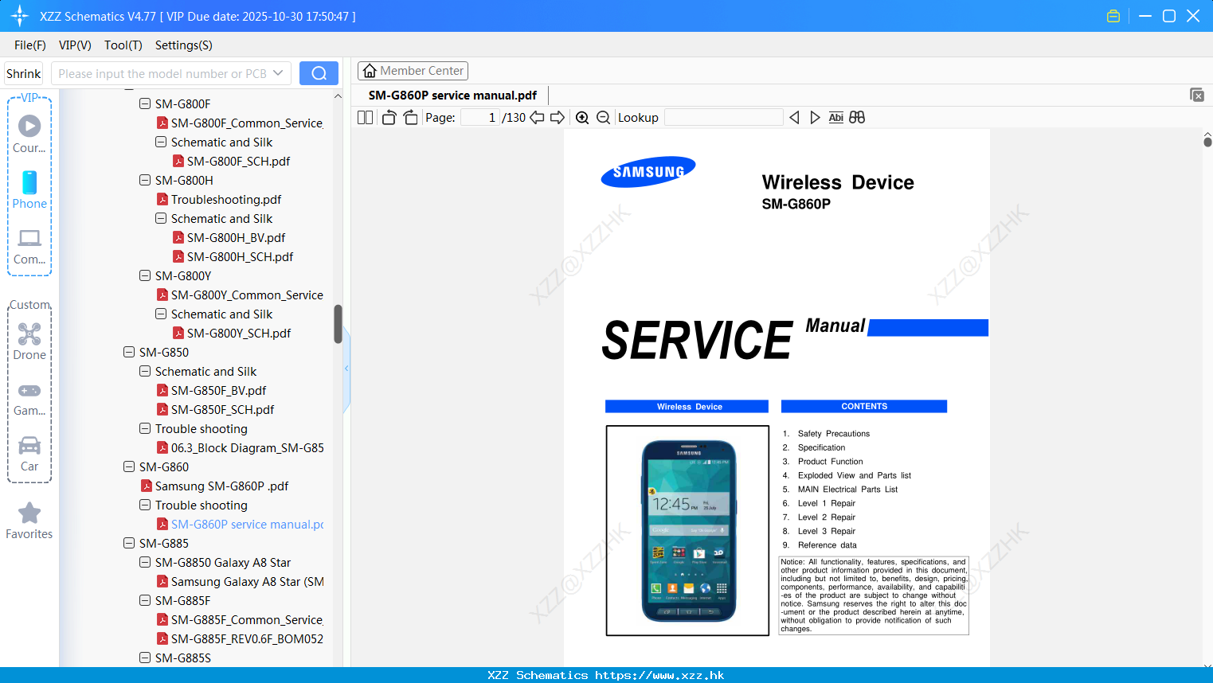This screenshot has width=1213, height=683.
Task: Click the Lookup text field
Action: click(723, 117)
